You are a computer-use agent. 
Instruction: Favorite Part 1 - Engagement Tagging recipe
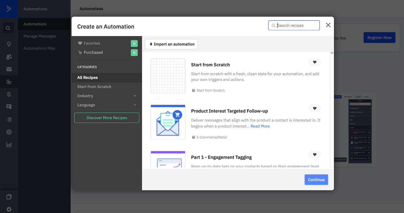point(315,155)
